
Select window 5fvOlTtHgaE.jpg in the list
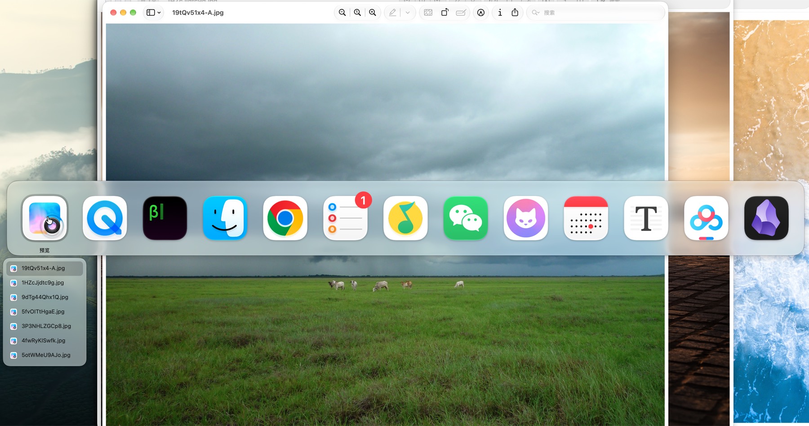[x=44, y=311]
